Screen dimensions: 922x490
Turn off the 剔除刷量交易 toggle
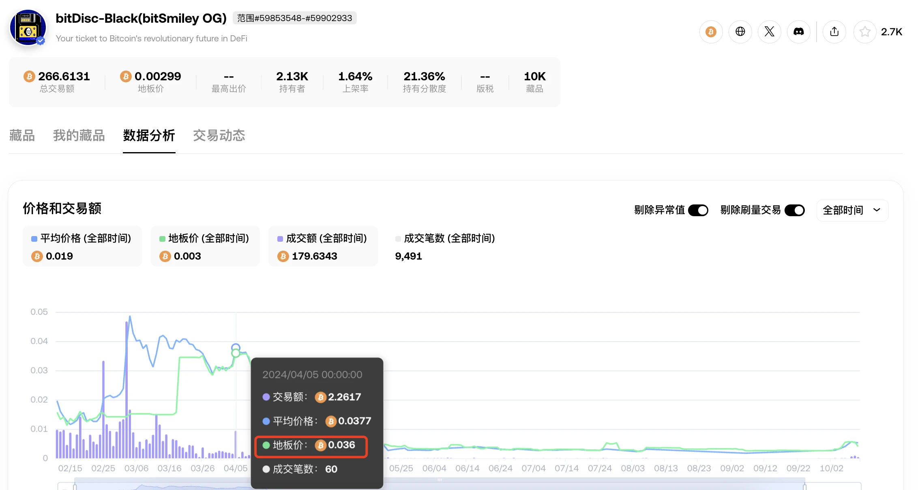pyautogui.click(x=794, y=210)
